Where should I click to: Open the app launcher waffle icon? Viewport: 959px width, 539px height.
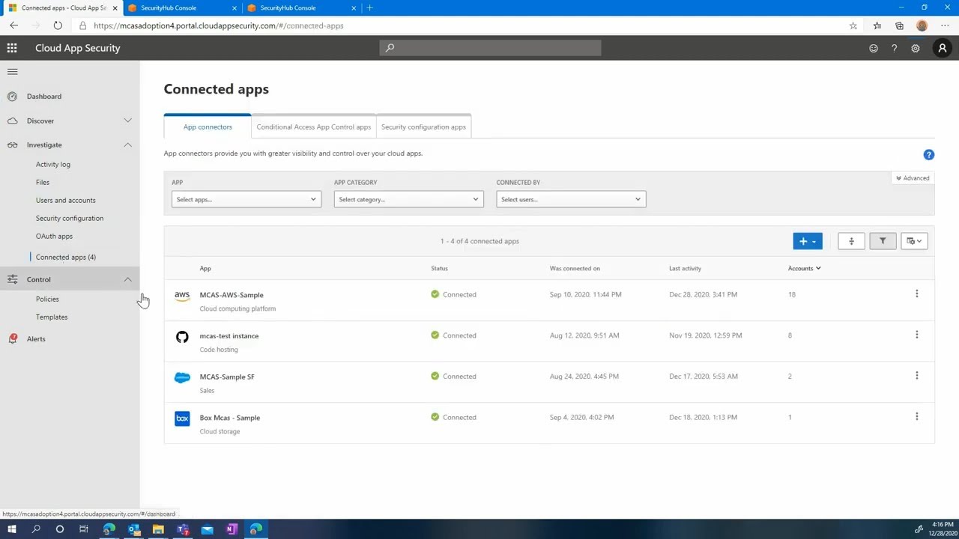coord(12,48)
